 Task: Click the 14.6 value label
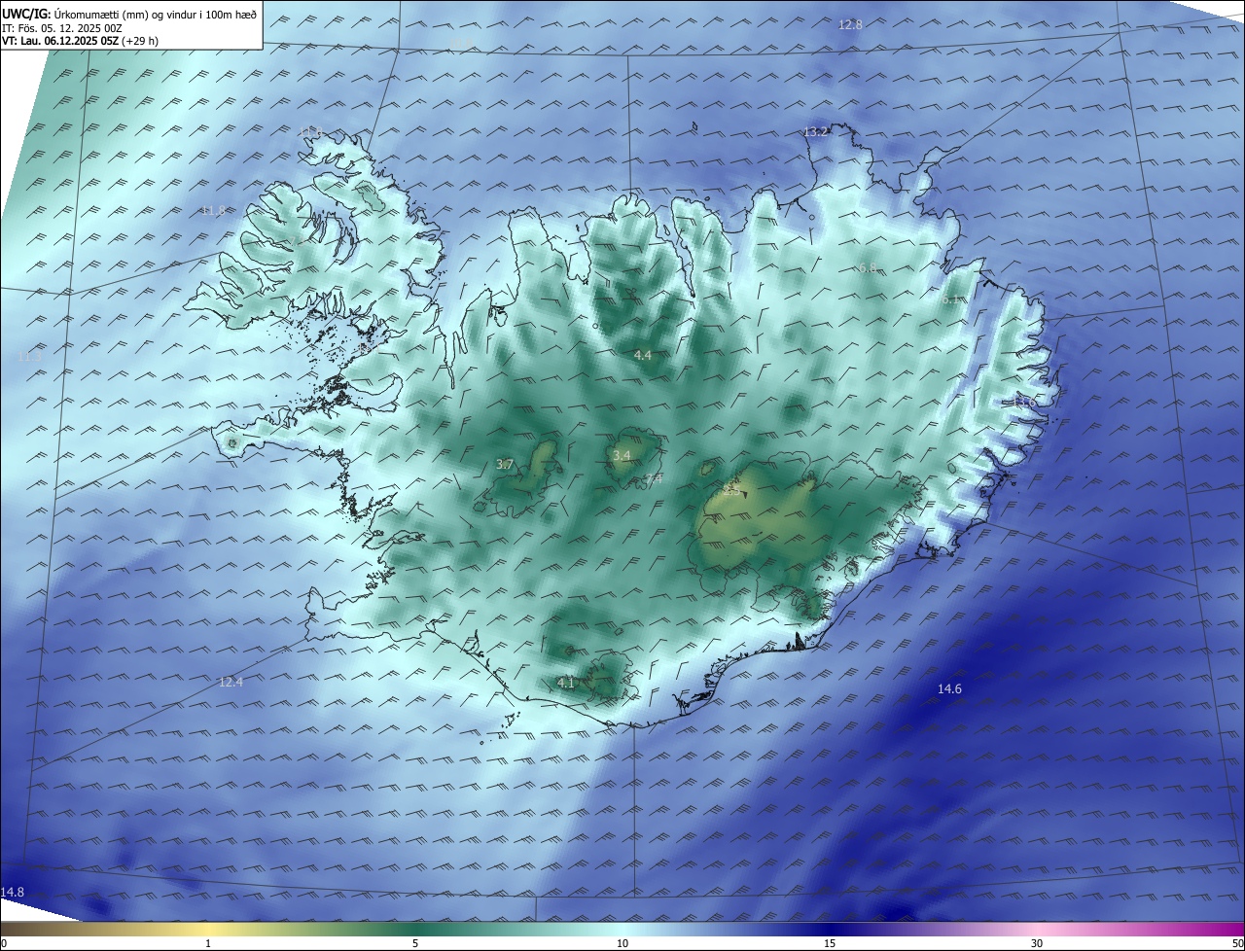[949, 688]
